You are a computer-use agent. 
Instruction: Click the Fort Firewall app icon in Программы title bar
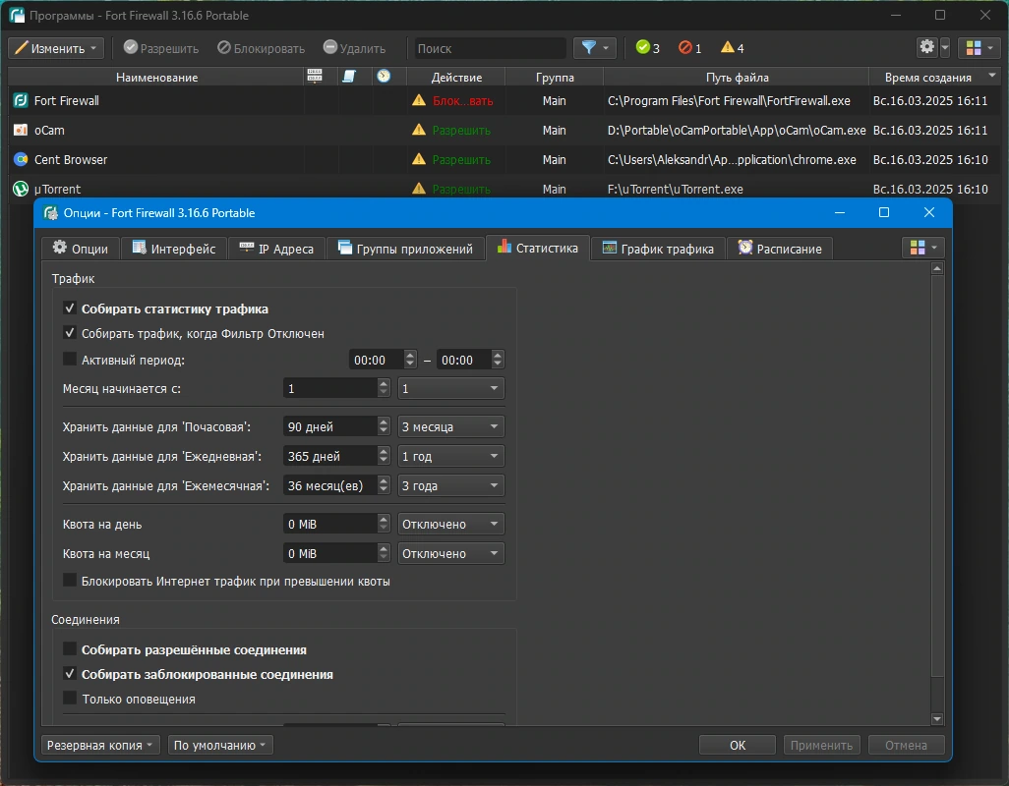coord(17,15)
